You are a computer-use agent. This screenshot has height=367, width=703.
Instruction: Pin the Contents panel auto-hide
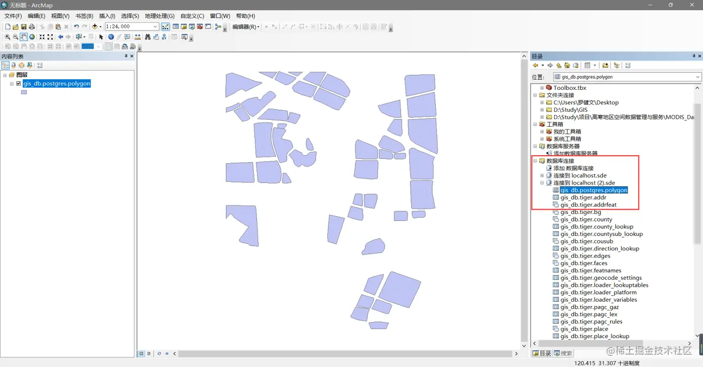[x=126, y=56]
